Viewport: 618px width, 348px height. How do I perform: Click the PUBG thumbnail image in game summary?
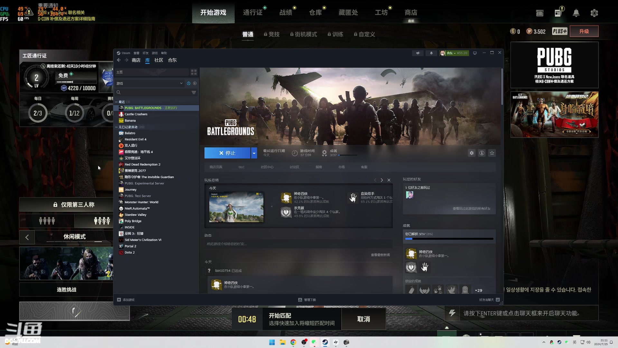coord(237,207)
